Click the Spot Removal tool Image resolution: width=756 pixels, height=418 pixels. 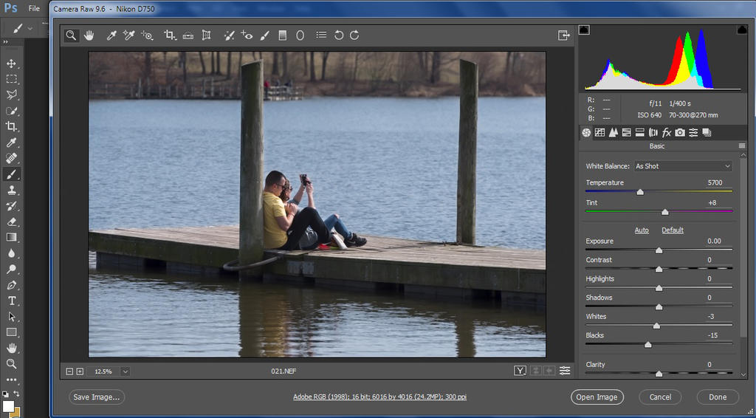pos(229,35)
